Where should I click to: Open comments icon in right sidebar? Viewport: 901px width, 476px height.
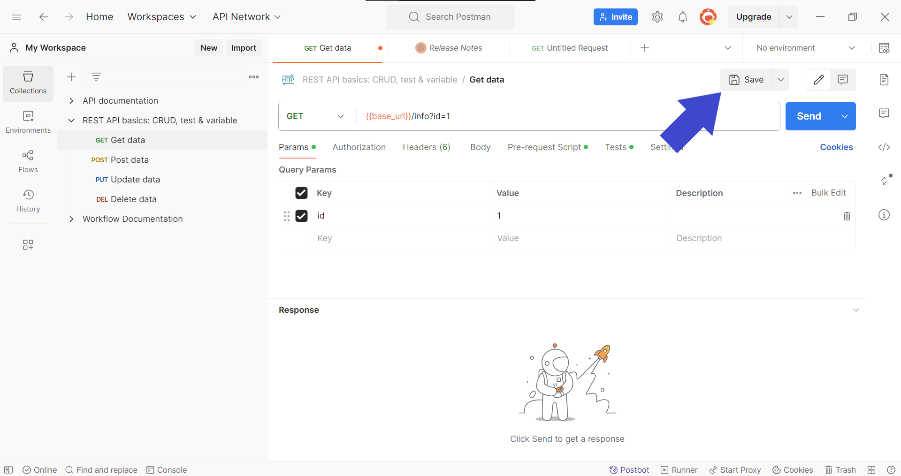[x=884, y=113]
